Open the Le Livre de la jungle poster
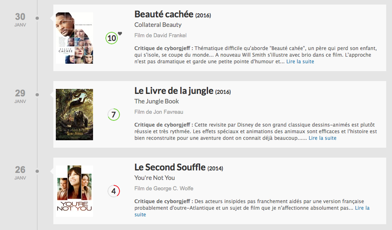This screenshot has width=392, height=230. tap(74, 115)
